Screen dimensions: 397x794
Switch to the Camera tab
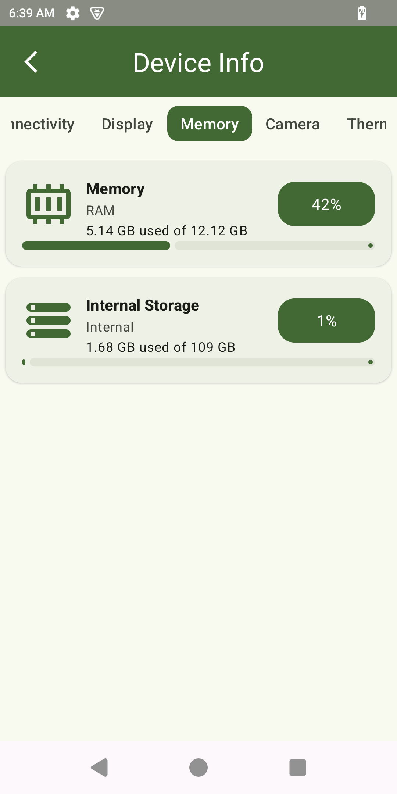coord(293,124)
